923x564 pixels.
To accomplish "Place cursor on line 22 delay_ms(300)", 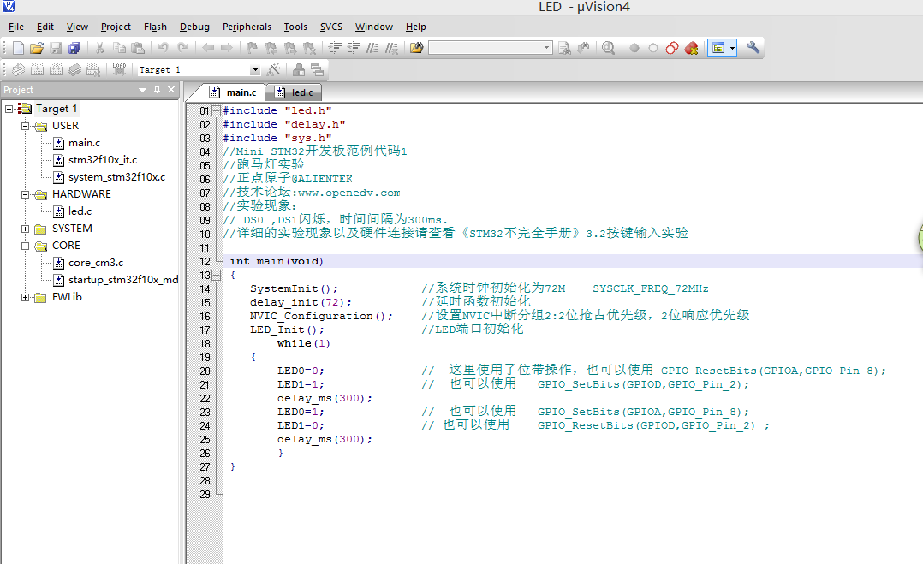I will coord(325,398).
